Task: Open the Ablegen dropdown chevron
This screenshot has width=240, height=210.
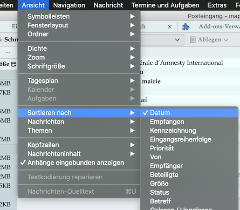Action: [226, 40]
